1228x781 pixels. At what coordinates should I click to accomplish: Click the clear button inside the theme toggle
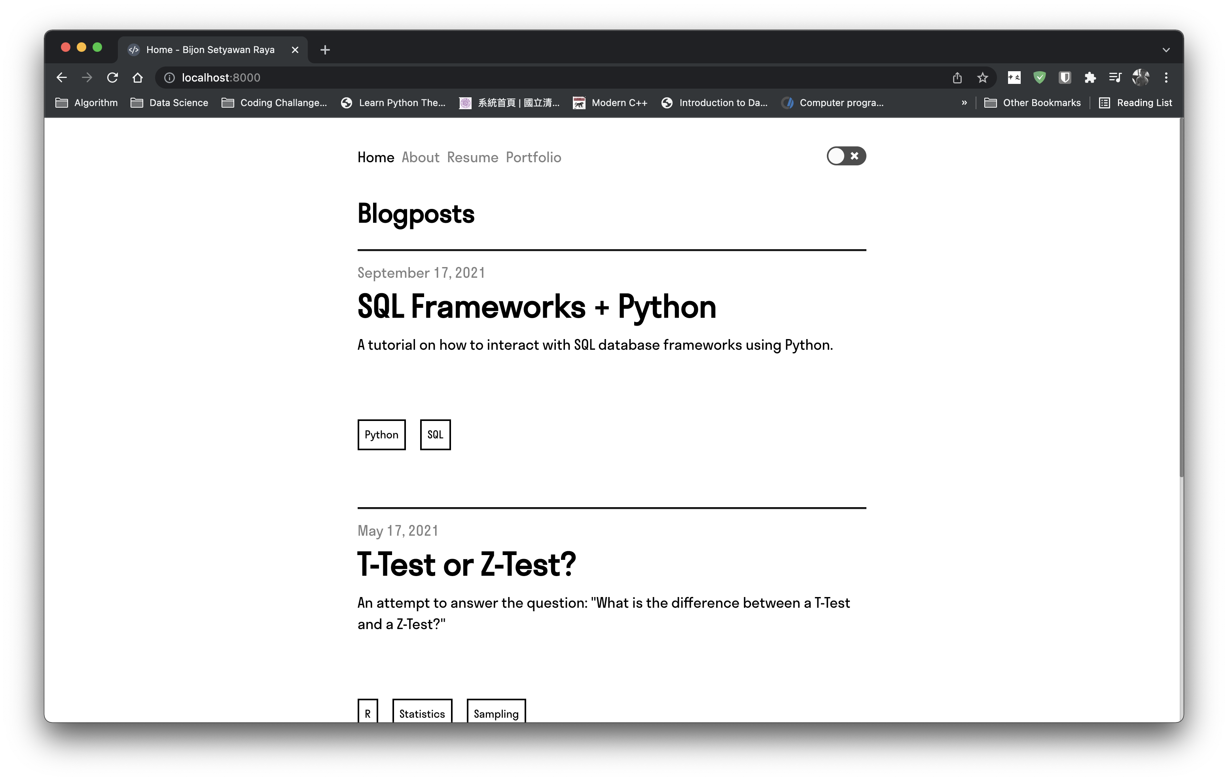pos(855,156)
